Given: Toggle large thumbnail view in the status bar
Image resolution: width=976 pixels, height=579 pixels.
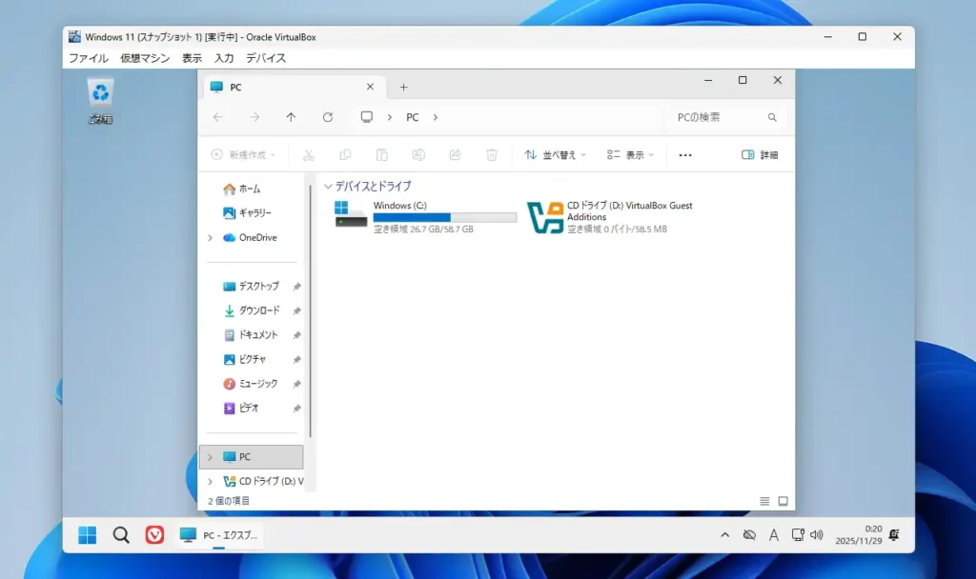Looking at the screenshot, I should click(783, 500).
